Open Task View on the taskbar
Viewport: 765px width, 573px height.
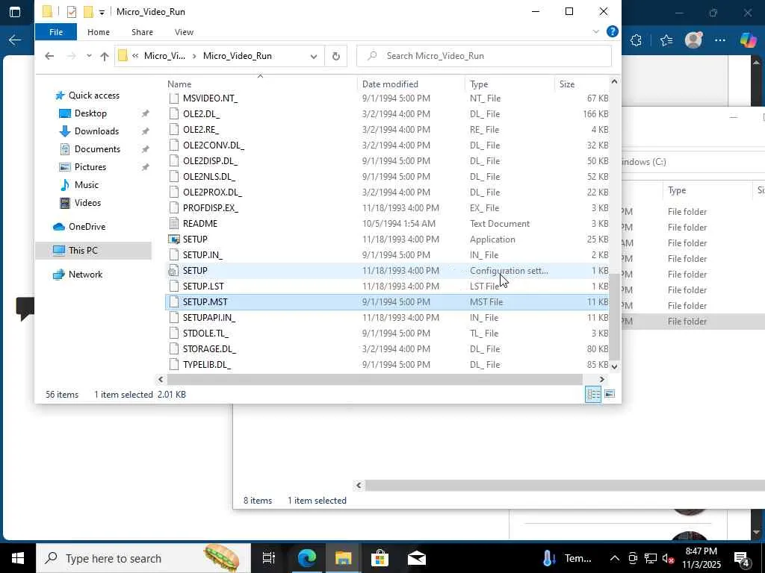point(269,558)
